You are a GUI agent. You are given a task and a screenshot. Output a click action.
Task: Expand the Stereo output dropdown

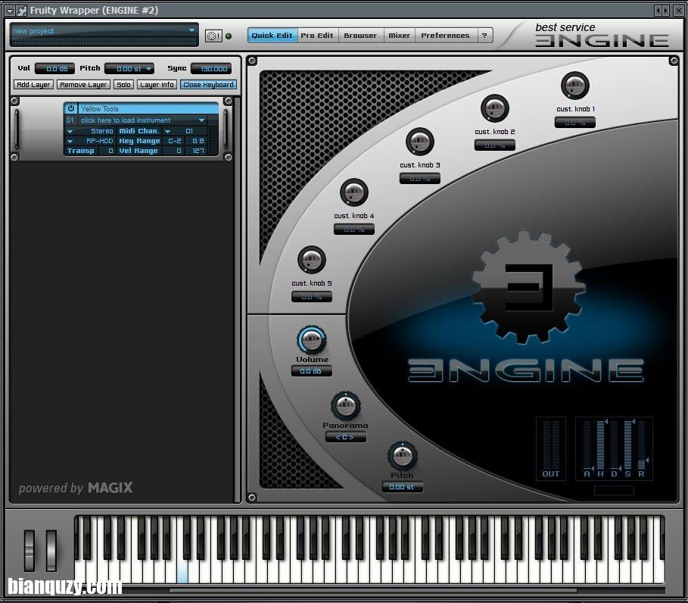point(70,131)
